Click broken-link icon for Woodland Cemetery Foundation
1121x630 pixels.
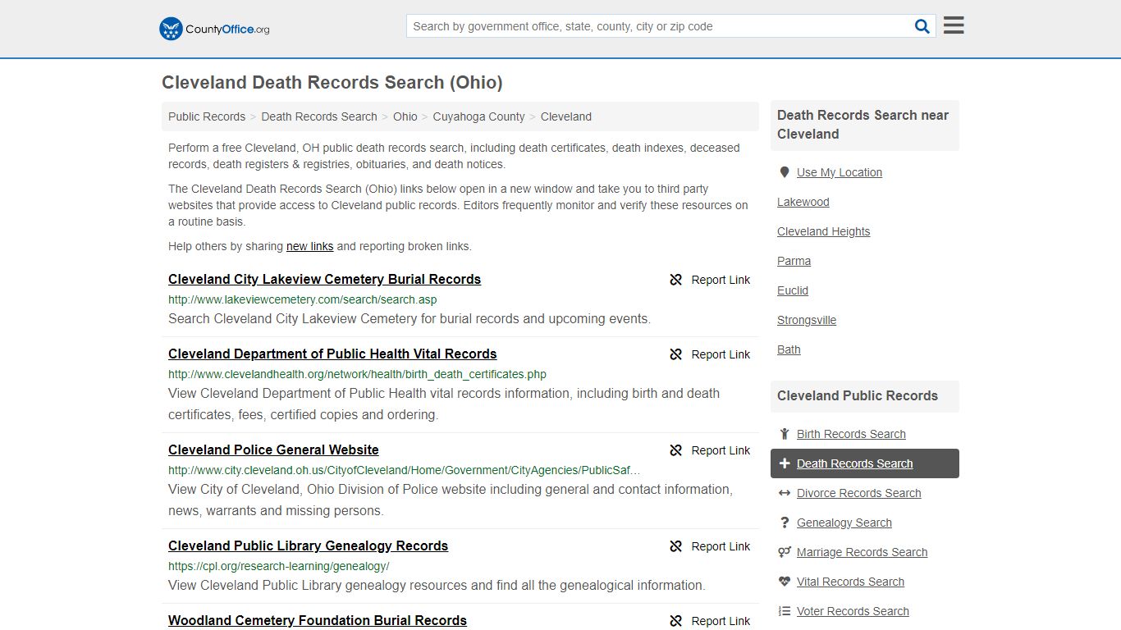(676, 621)
